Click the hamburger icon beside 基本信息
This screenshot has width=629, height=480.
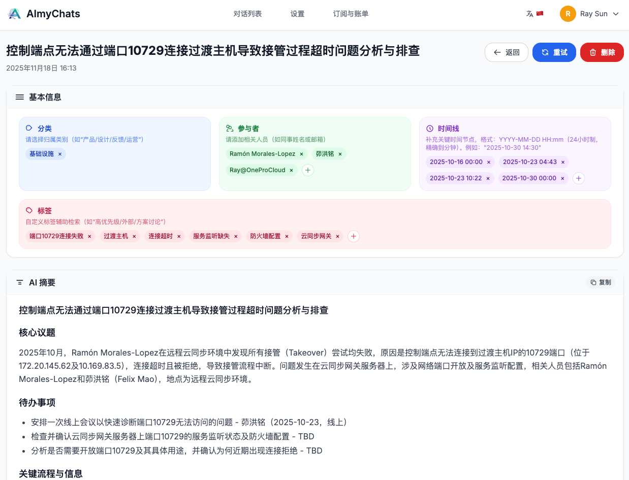(x=20, y=97)
